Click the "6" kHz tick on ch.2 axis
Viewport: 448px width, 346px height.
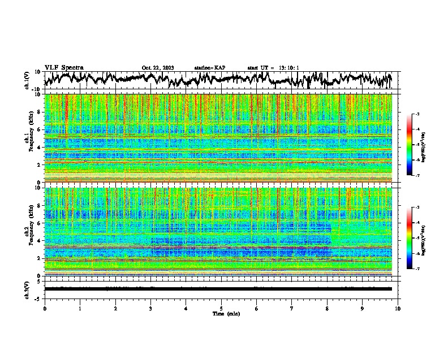coord(39,223)
